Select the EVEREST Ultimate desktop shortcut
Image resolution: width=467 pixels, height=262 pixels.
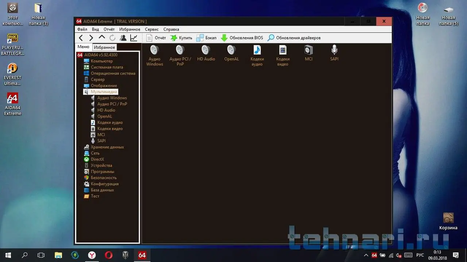(x=13, y=75)
